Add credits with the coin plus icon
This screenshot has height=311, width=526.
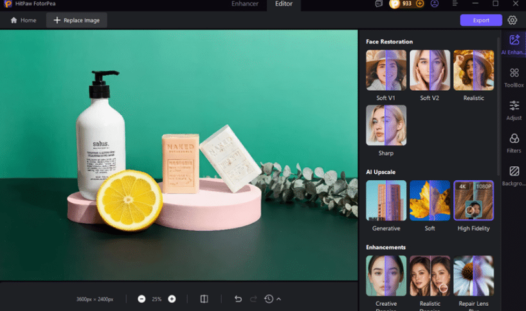coord(420,4)
